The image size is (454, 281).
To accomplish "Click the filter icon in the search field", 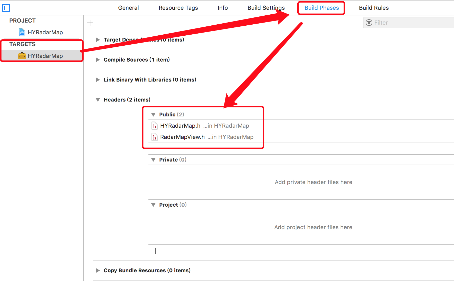I will click(369, 23).
